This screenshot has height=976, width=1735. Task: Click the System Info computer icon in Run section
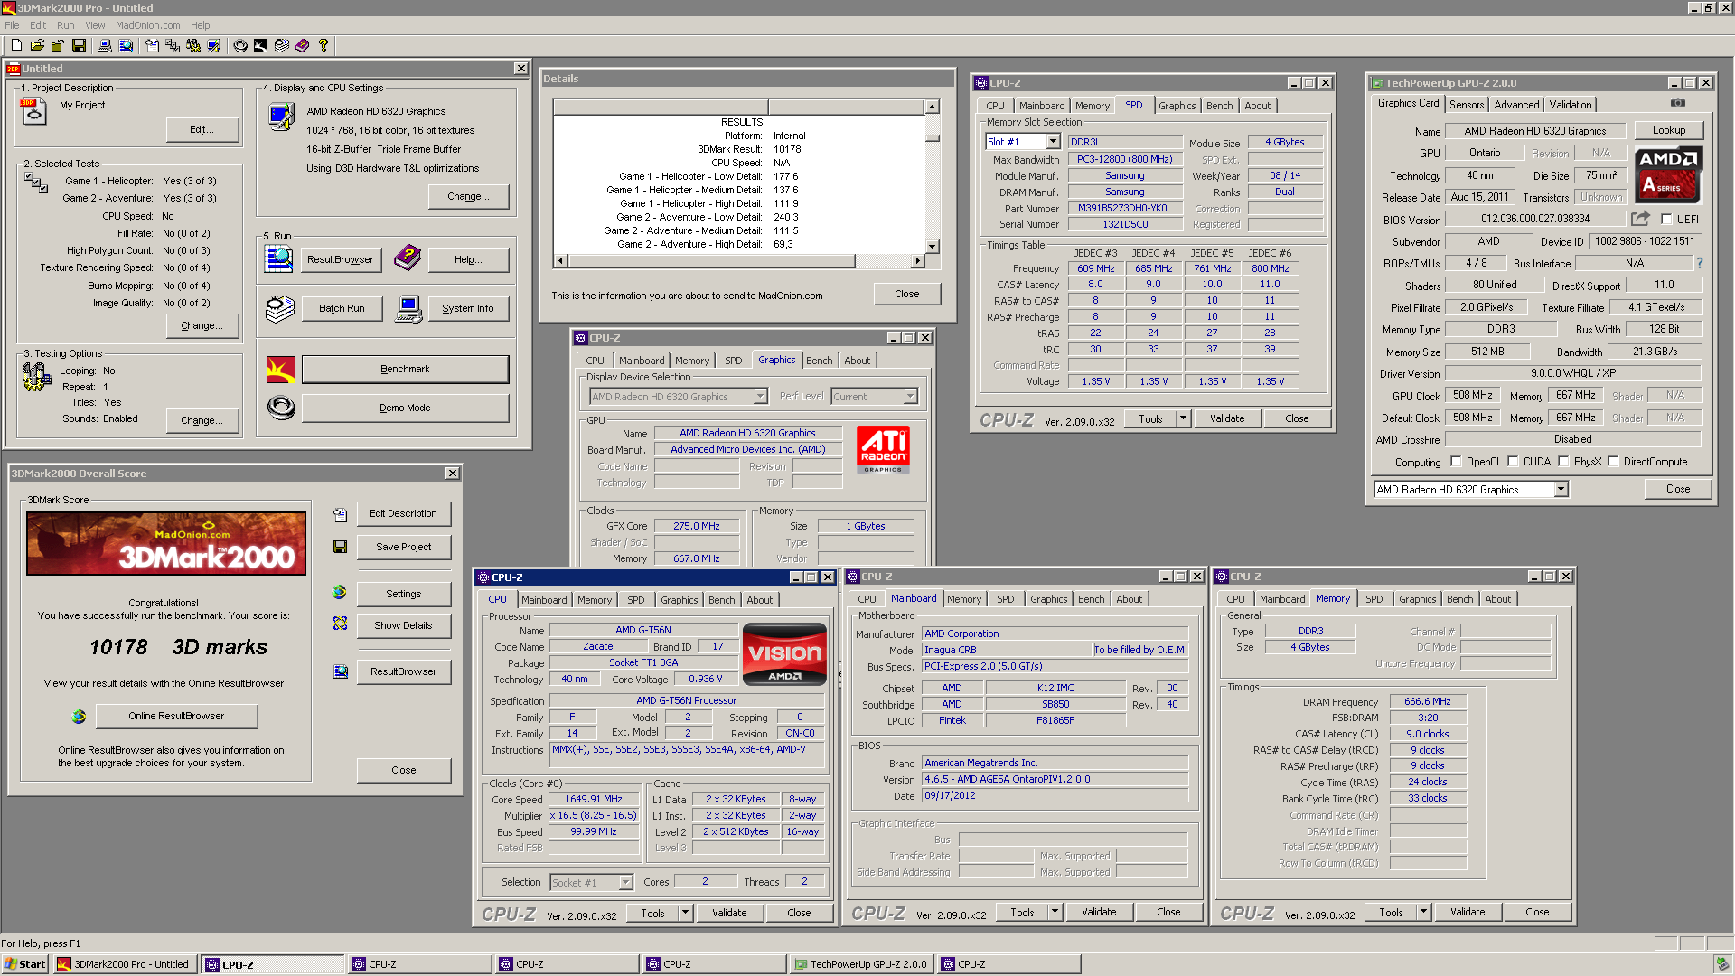408,309
